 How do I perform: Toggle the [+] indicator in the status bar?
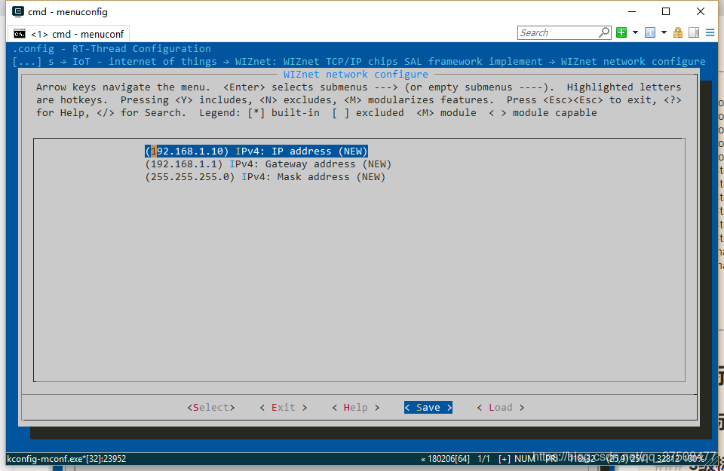click(x=506, y=458)
